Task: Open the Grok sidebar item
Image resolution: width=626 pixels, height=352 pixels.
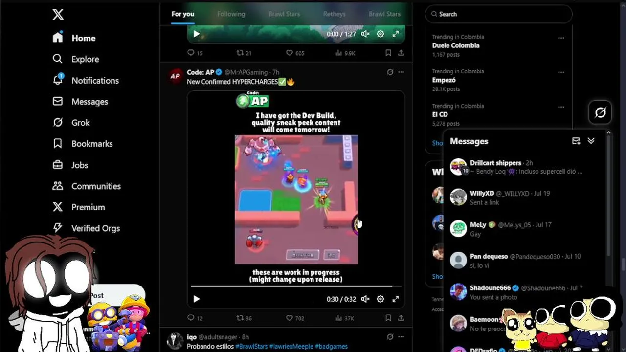Action: (x=71, y=123)
